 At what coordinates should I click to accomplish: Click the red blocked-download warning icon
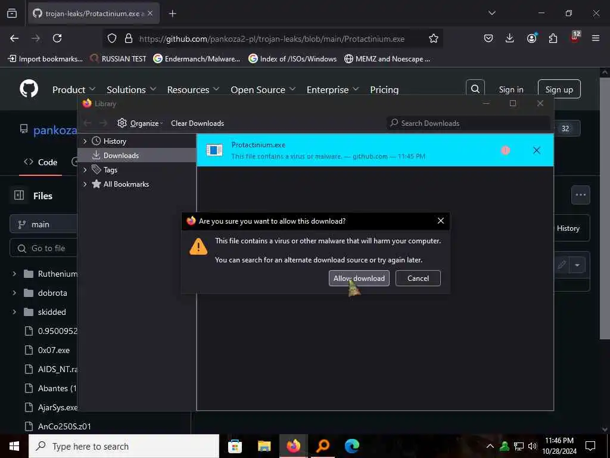click(x=505, y=150)
